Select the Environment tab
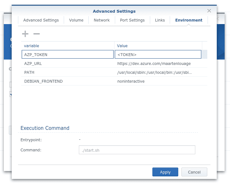Viewport: 230px width, 184px height. coord(189,20)
